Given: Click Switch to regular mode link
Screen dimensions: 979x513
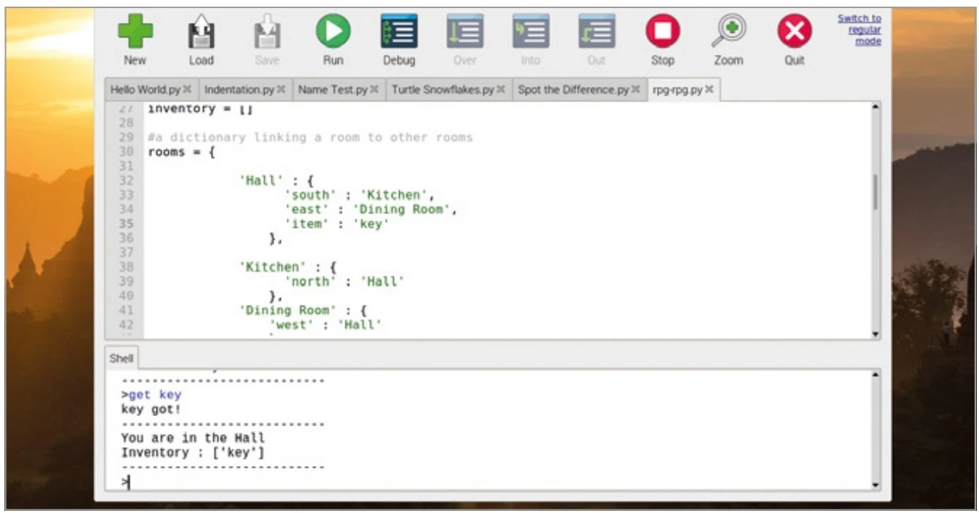Looking at the screenshot, I should 859,29.
